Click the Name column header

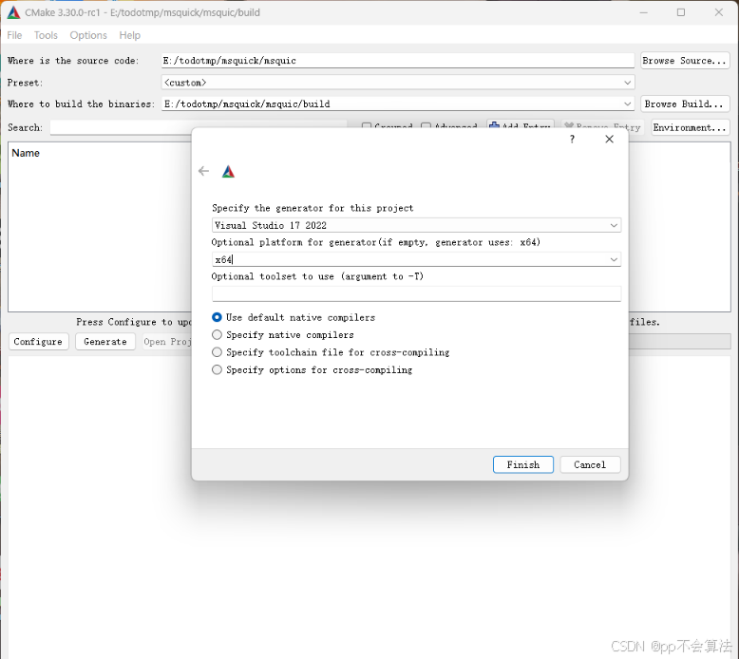26,153
